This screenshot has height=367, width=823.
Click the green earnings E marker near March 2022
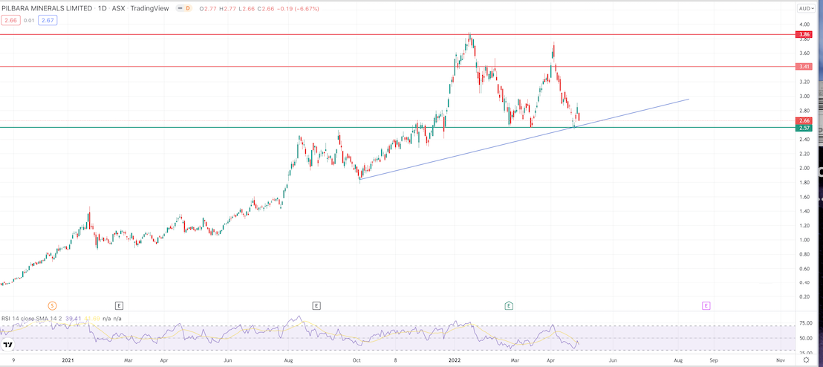[509, 305]
